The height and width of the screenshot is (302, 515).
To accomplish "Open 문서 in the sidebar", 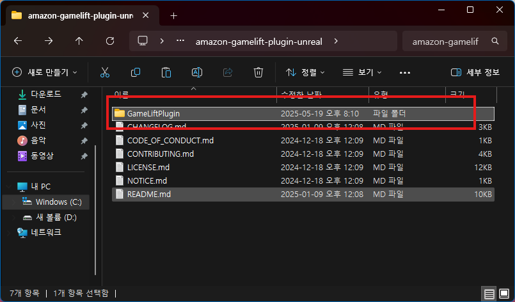I will point(38,110).
